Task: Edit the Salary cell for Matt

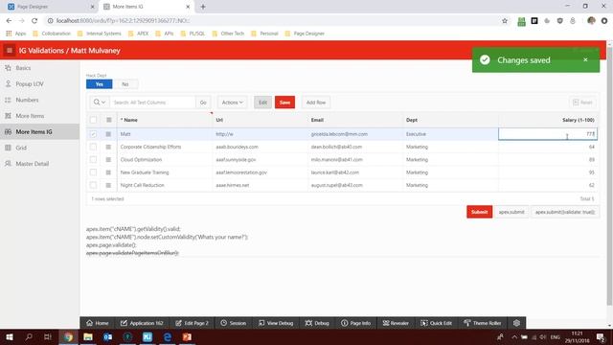Action: (x=548, y=134)
